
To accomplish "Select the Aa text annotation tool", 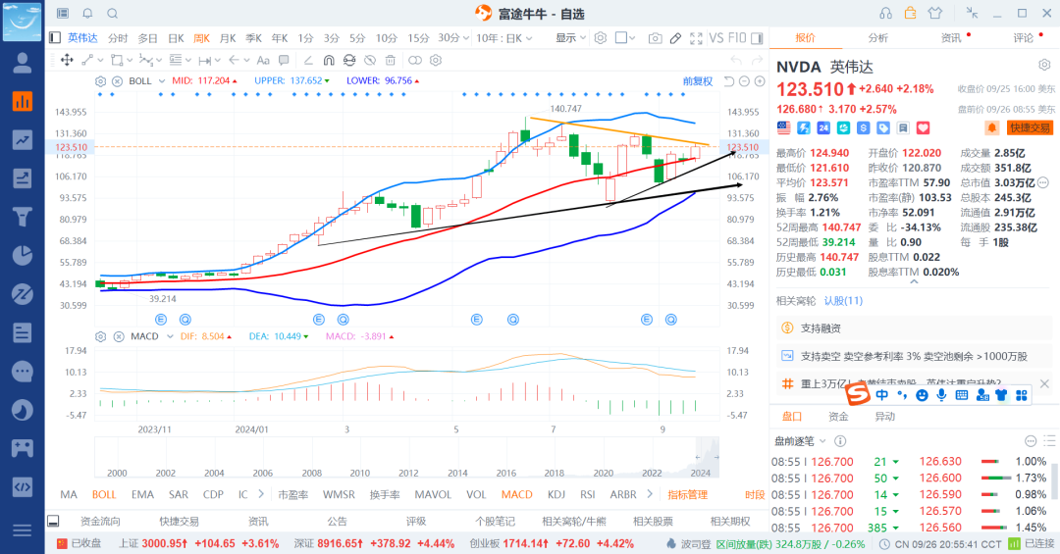I will pyautogui.click(x=263, y=60).
